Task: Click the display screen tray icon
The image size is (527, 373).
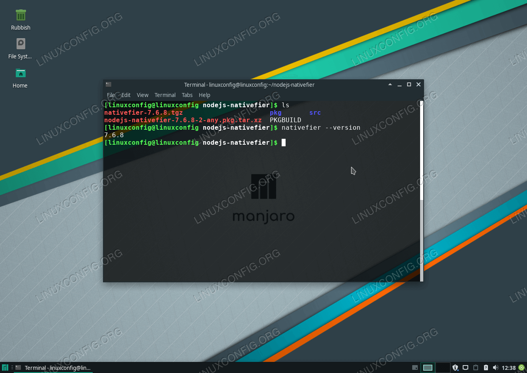Action: tap(465, 367)
